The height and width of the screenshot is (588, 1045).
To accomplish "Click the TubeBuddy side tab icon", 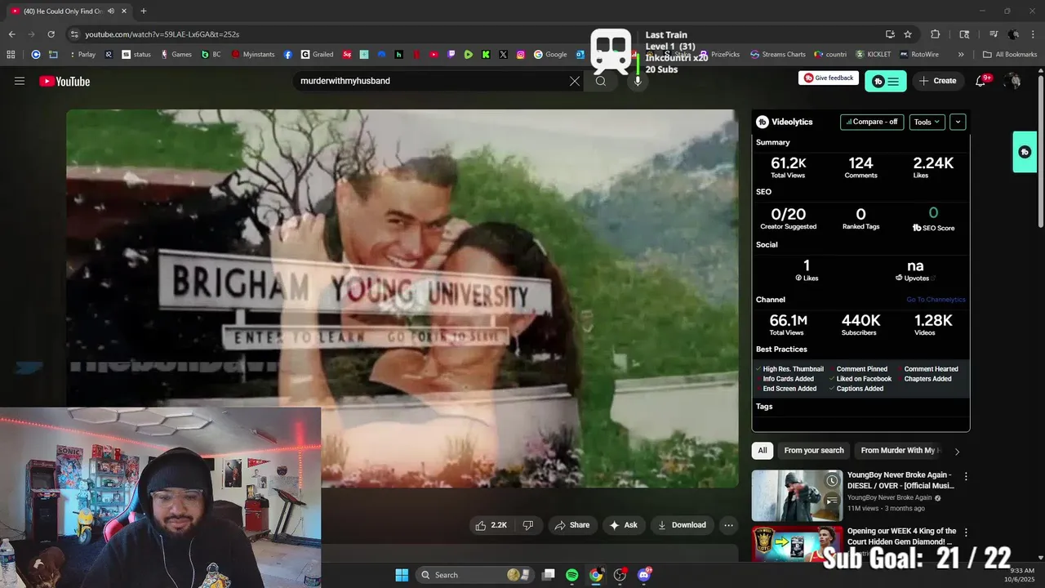I will [x=1025, y=152].
